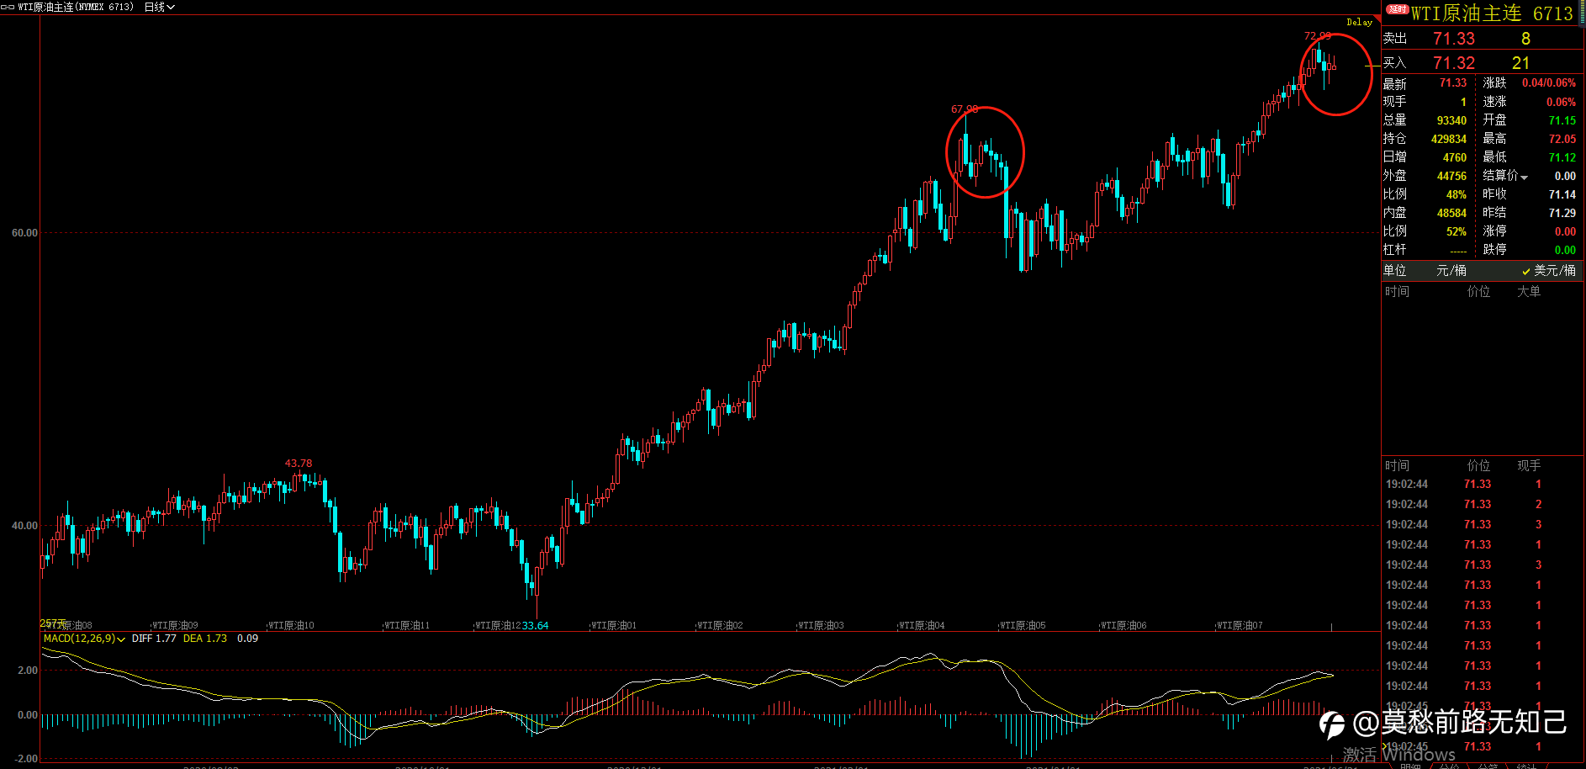Click the 买入 price 71.32
The height and width of the screenshot is (769, 1586).
pos(1454,63)
